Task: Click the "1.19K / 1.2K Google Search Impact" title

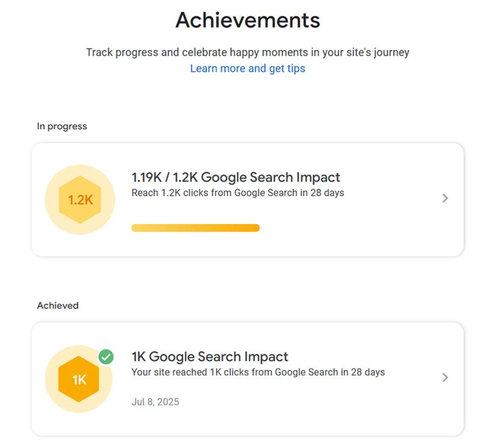Action: click(236, 178)
